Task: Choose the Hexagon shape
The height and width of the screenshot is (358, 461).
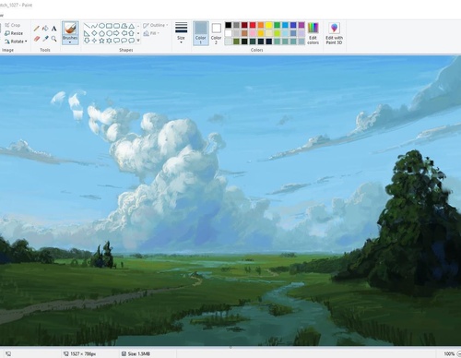Action: click(x=109, y=33)
